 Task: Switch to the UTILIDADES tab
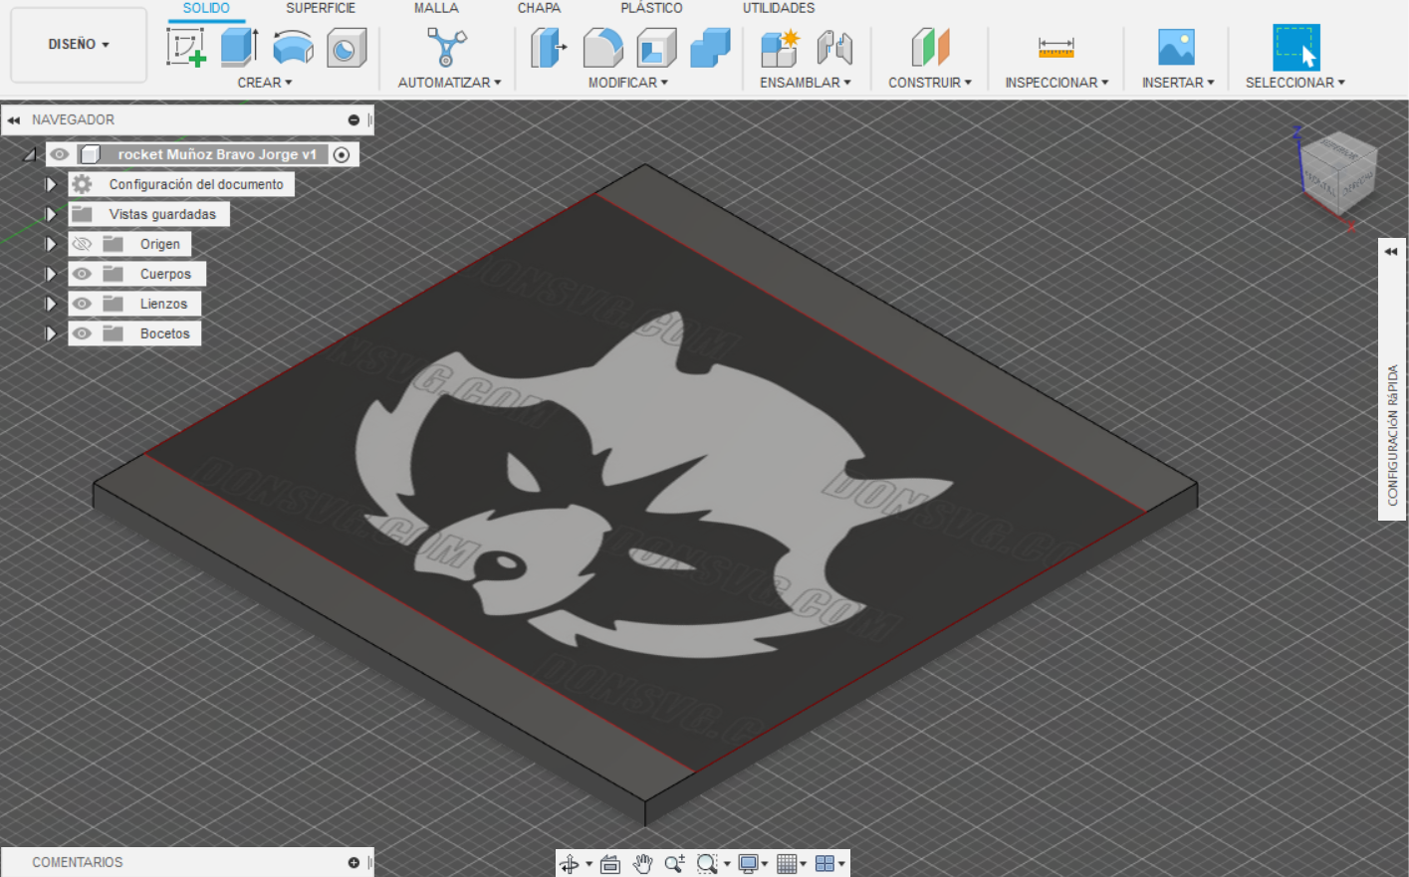pyautogui.click(x=779, y=8)
